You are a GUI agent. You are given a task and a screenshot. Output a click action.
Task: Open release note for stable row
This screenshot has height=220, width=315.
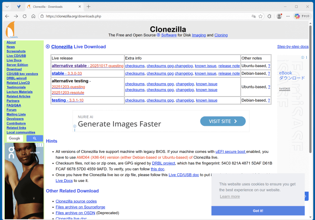229,73
